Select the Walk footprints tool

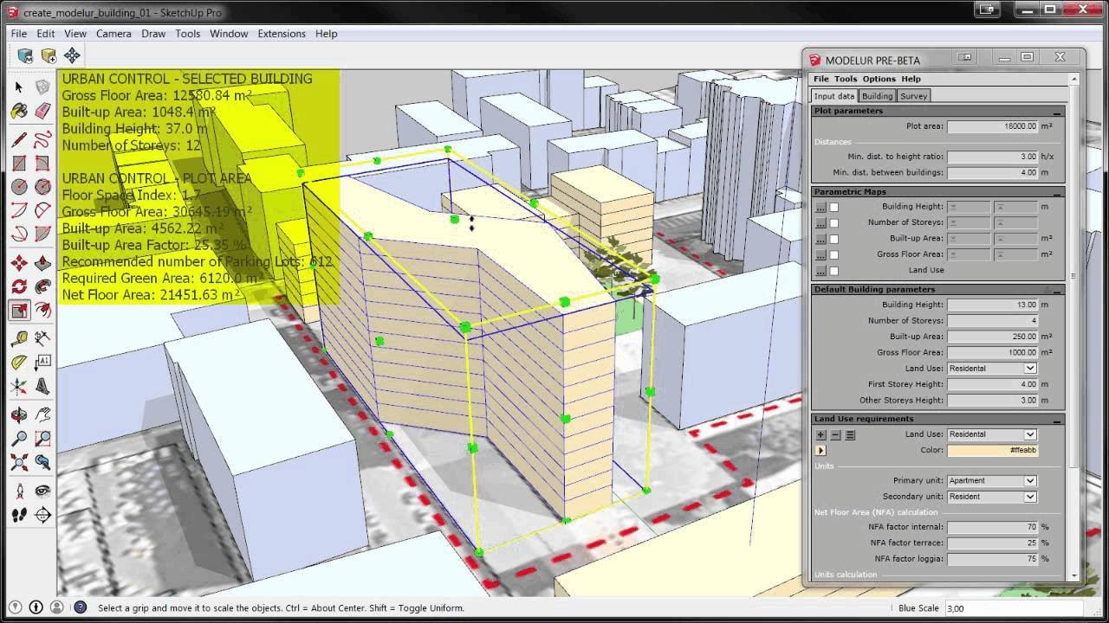click(x=19, y=515)
